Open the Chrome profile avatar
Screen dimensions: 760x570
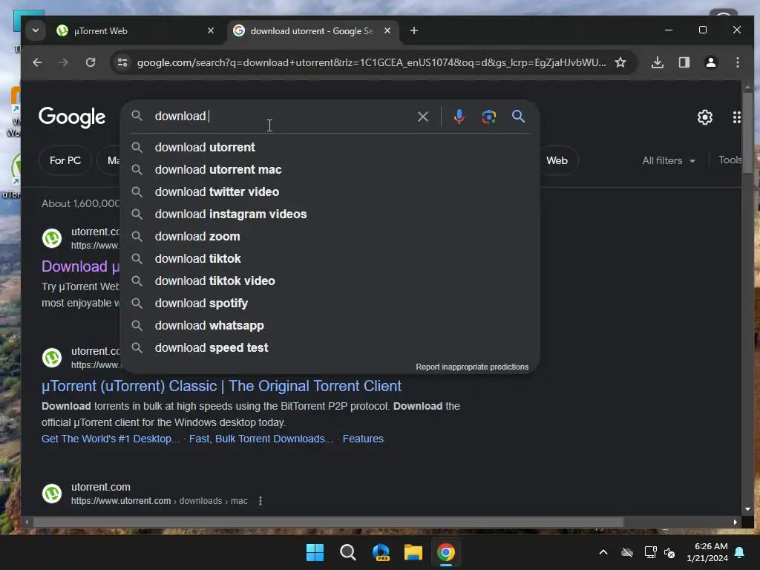pyautogui.click(x=710, y=62)
